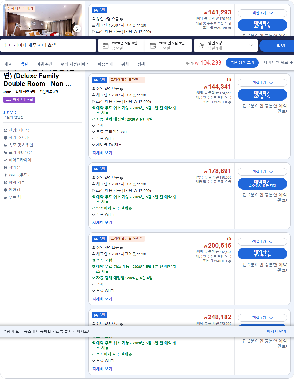Click the 8.7 우수 rating text
The image size is (294, 379).
pos(10,113)
